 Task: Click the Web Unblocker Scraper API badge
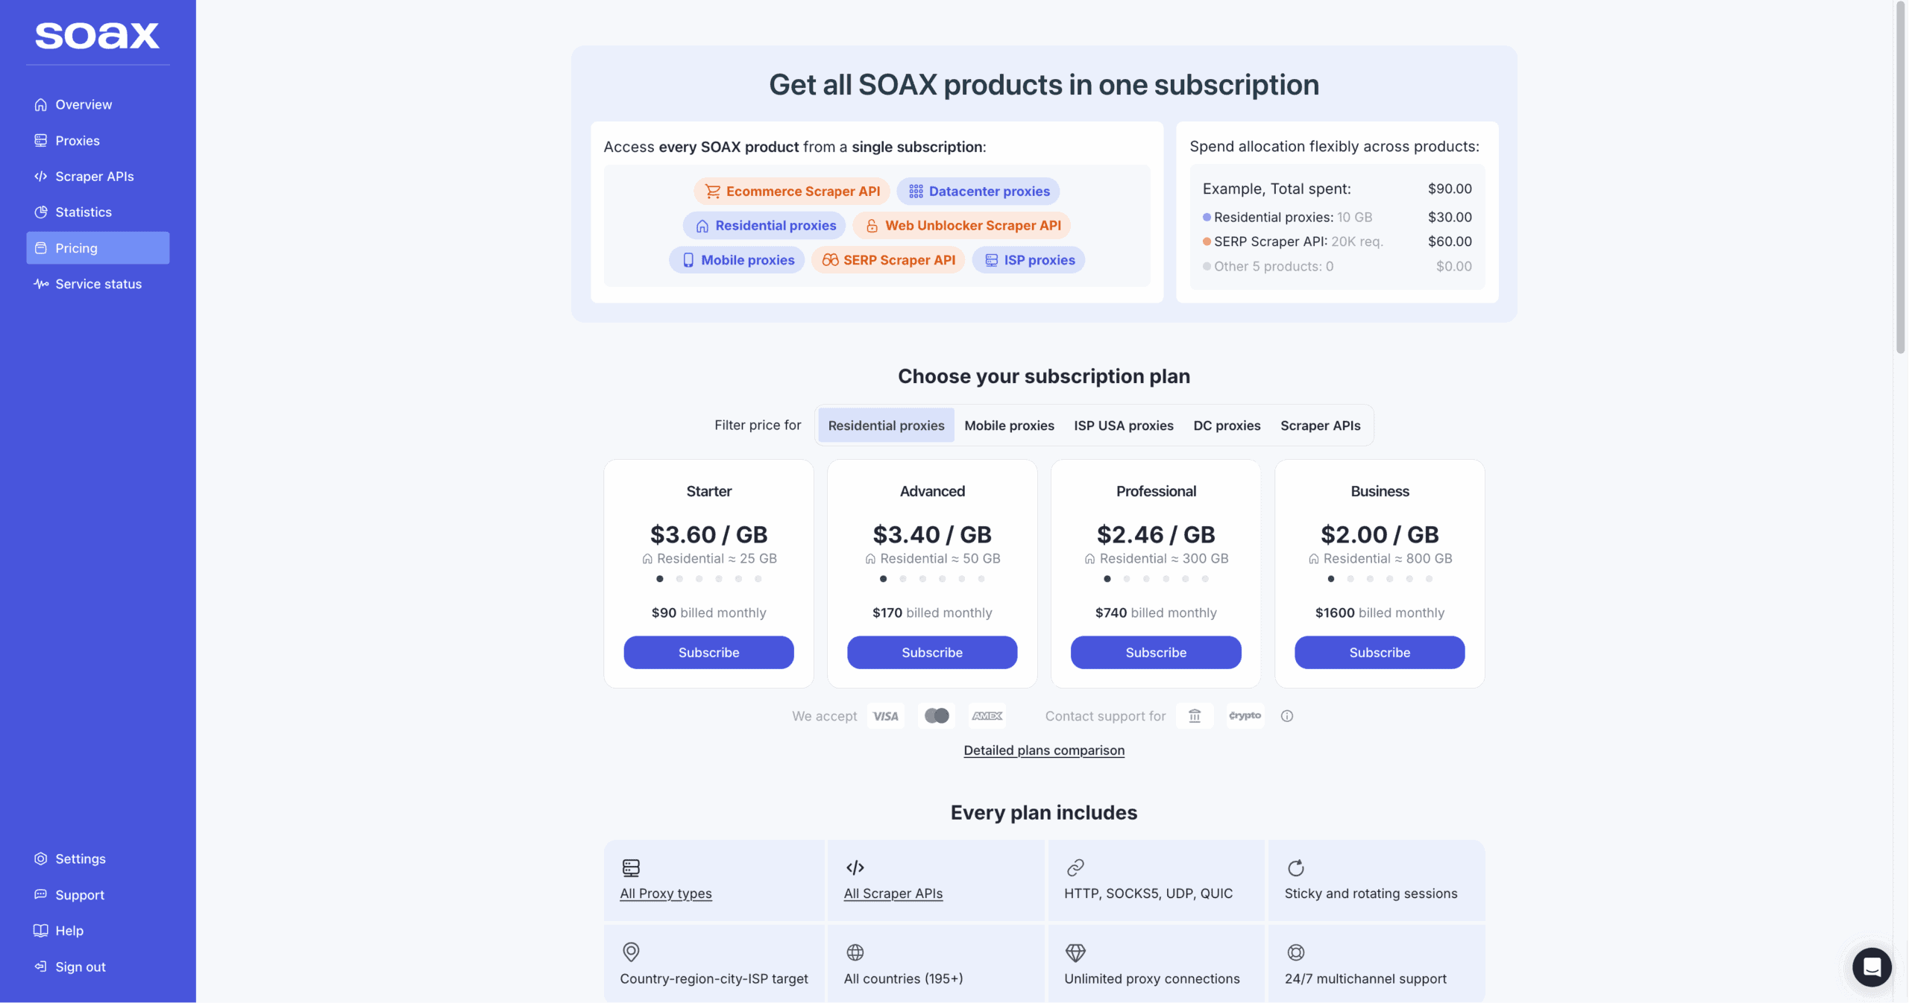(962, 225)
